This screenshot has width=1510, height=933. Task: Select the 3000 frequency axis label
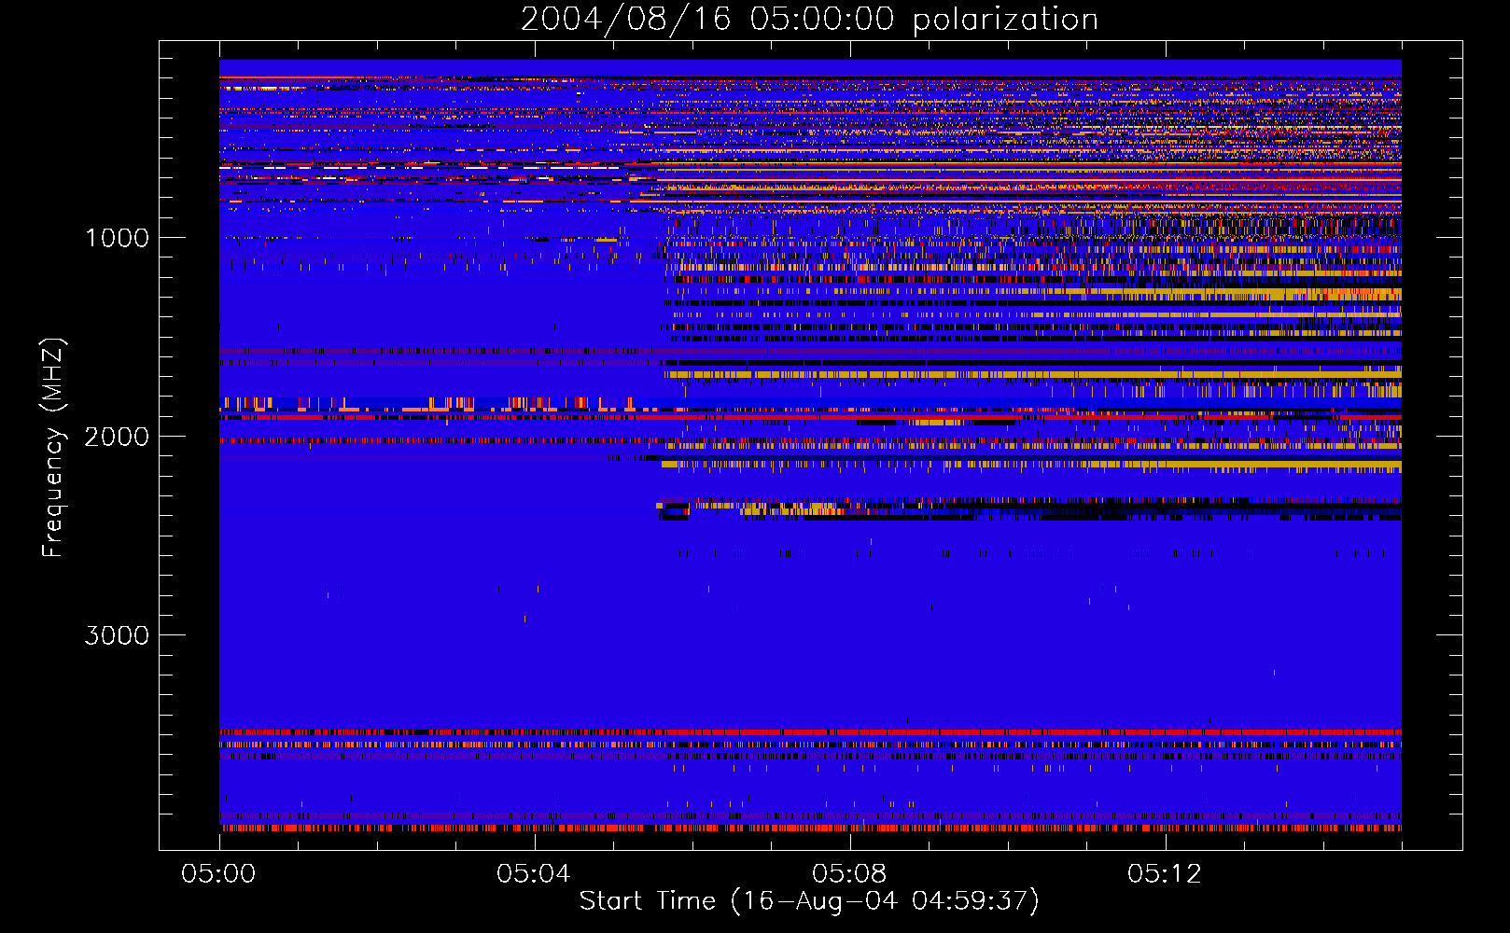point(117,635)
